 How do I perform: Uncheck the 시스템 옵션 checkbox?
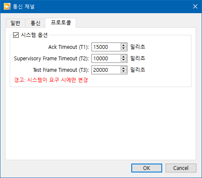16,35
